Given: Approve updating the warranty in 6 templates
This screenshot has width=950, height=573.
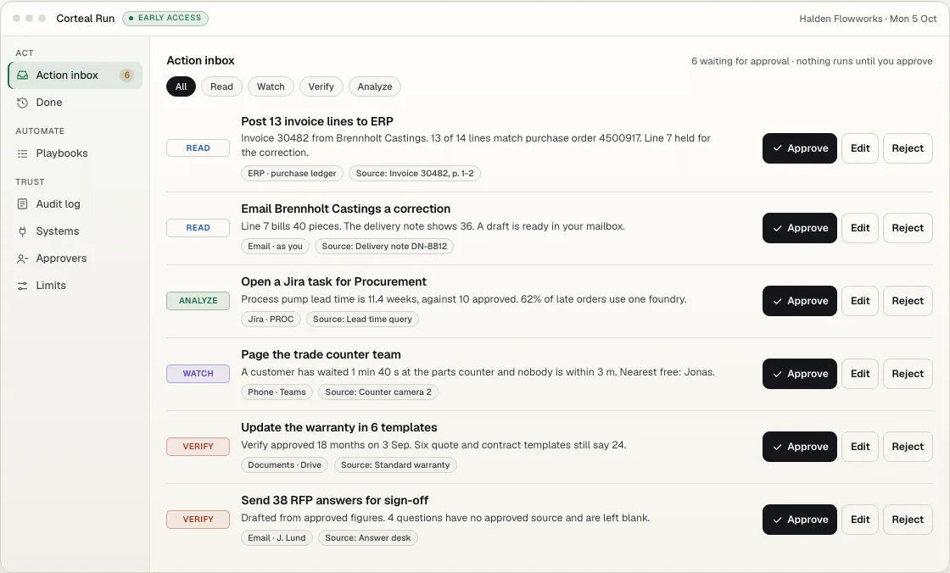Looking at the screenshot, I should [x=800, y=447].
